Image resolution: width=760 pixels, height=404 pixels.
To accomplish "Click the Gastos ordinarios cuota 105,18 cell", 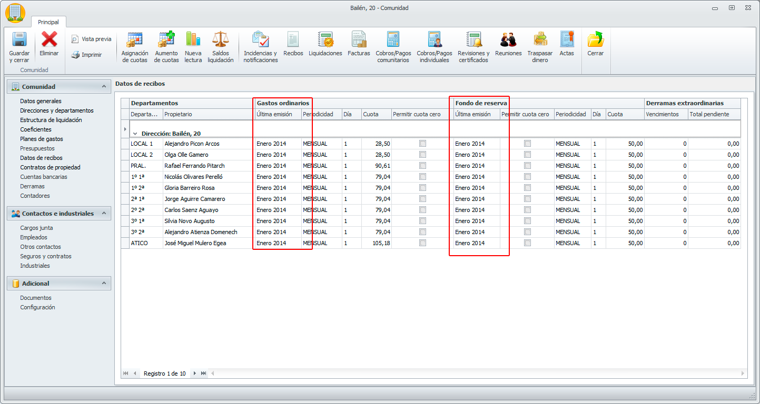I will [376, 243].
